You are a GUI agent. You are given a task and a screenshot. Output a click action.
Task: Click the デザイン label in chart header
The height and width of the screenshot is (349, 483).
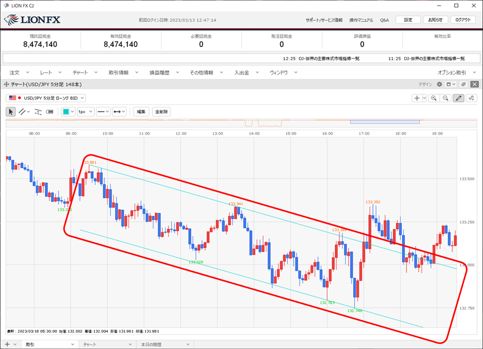click(425, 84)
